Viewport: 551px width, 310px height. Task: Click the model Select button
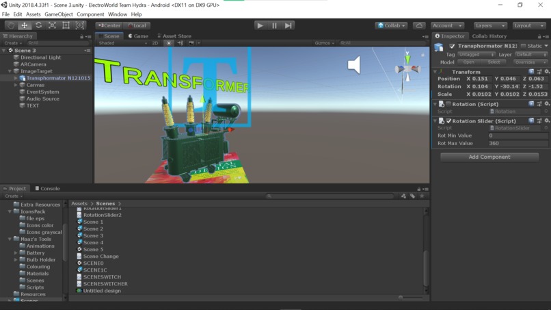coord(494,62)
